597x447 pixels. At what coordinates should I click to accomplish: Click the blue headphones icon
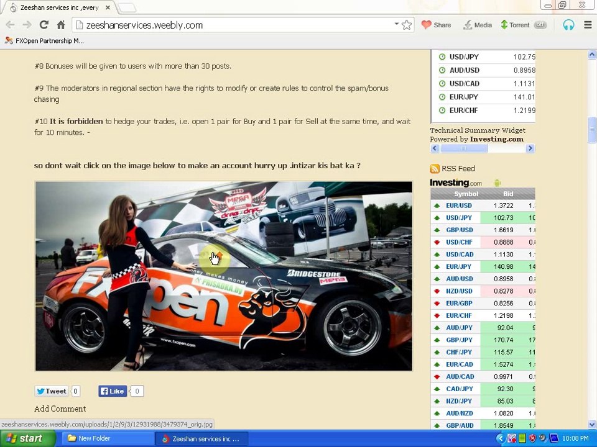[x=568, y=25]
